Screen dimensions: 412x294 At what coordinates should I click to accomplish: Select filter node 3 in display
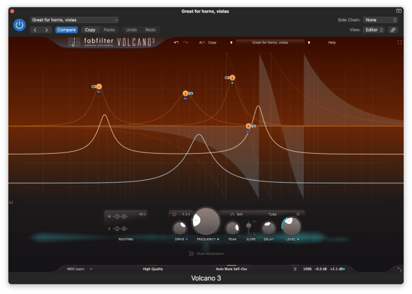click(x=232, y=78)
